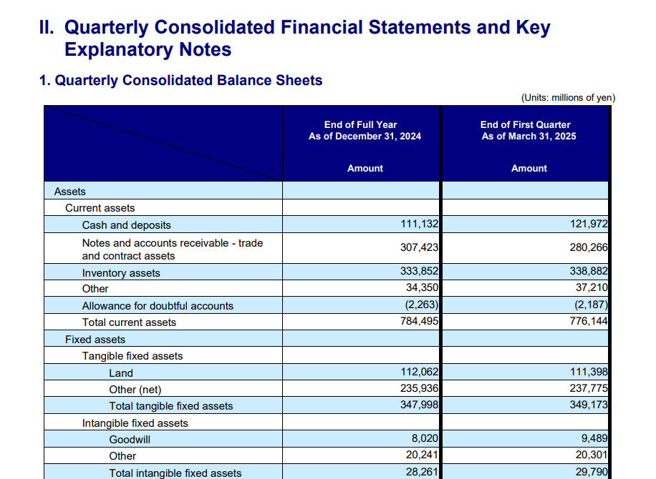Image resolution: width=656 pixels, height=479 pixels.
Task: Click the 'Amount' header under December 2024
Action: 365,168
